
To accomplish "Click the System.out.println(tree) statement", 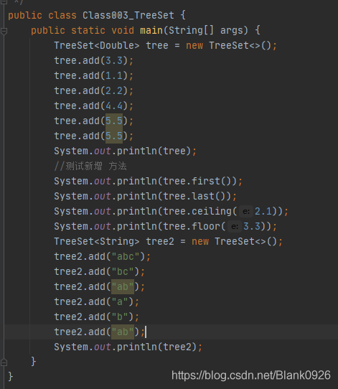I will [126, 151].
